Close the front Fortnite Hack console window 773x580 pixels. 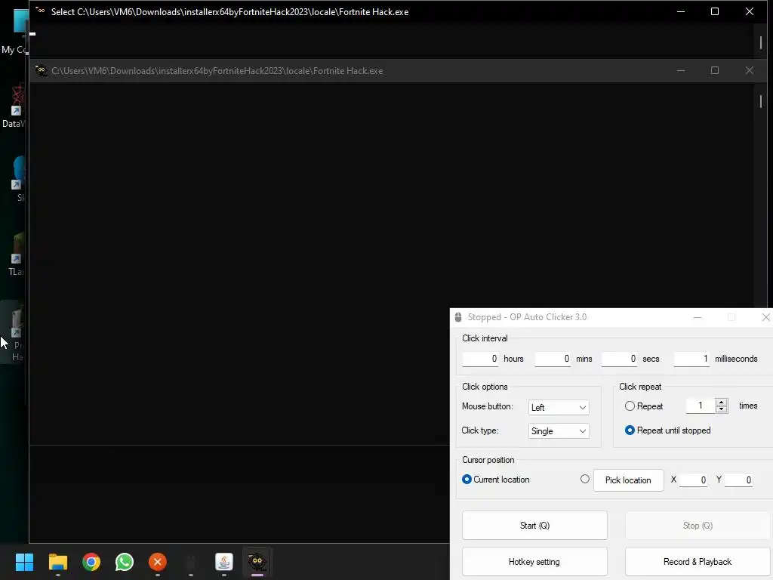[750, 11]
